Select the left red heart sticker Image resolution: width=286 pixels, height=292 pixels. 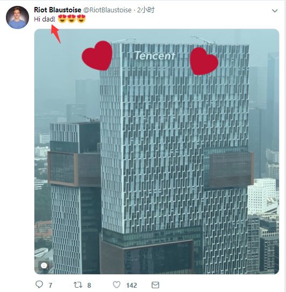point(97,55)
